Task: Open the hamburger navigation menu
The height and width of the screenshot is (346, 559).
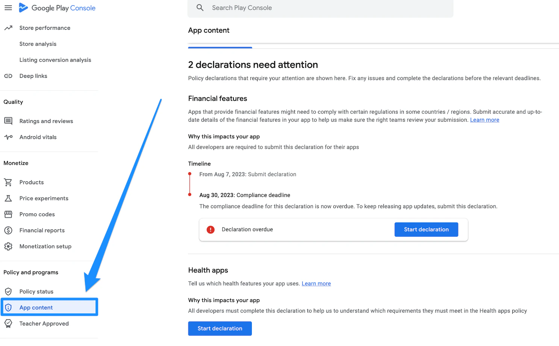Action: coord(8,8)
